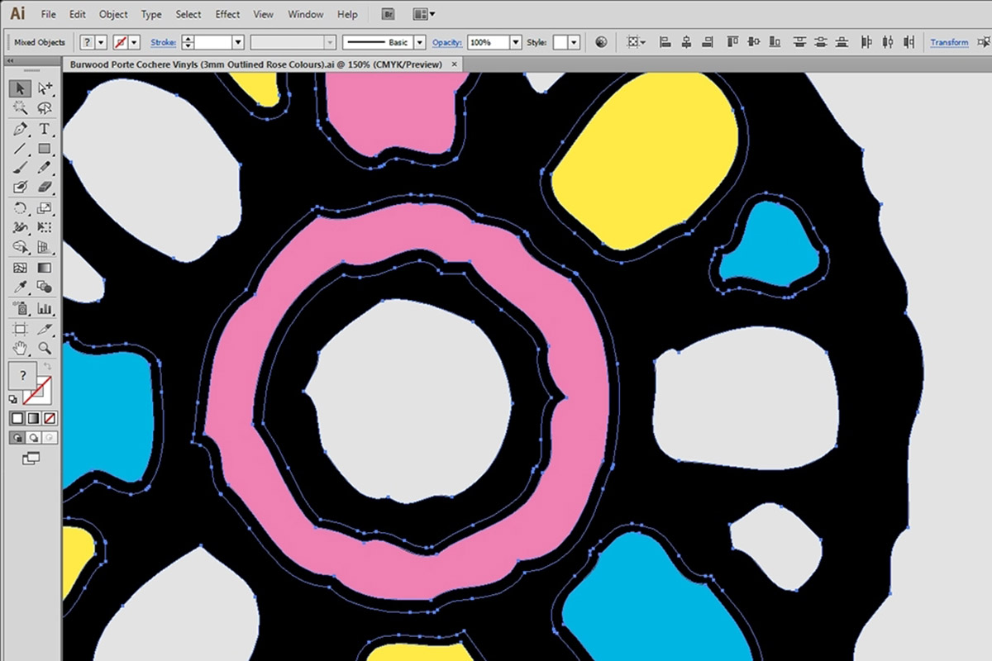This screenshot has width=992, height=661.
Task: Pick the Magic Wand tool
Action: coord(21,108)
